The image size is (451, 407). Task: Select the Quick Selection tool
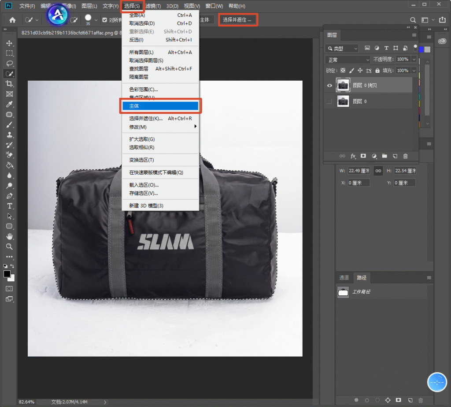click(9, 74)
